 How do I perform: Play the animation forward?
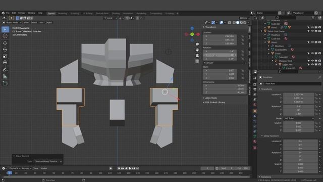[130, 168]
